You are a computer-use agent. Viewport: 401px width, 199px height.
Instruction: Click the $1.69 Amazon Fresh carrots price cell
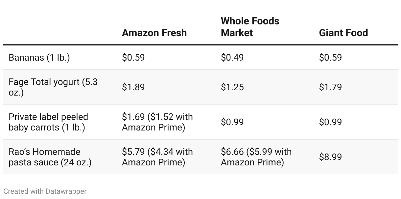click(157, 122)
